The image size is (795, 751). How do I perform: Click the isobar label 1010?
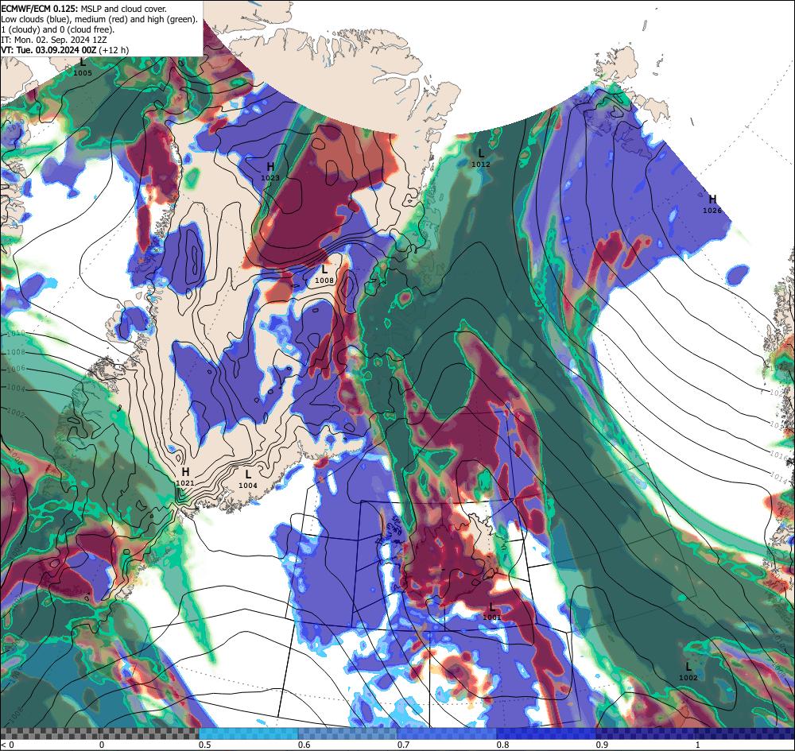pyautogui.click(x=16, y=334)
